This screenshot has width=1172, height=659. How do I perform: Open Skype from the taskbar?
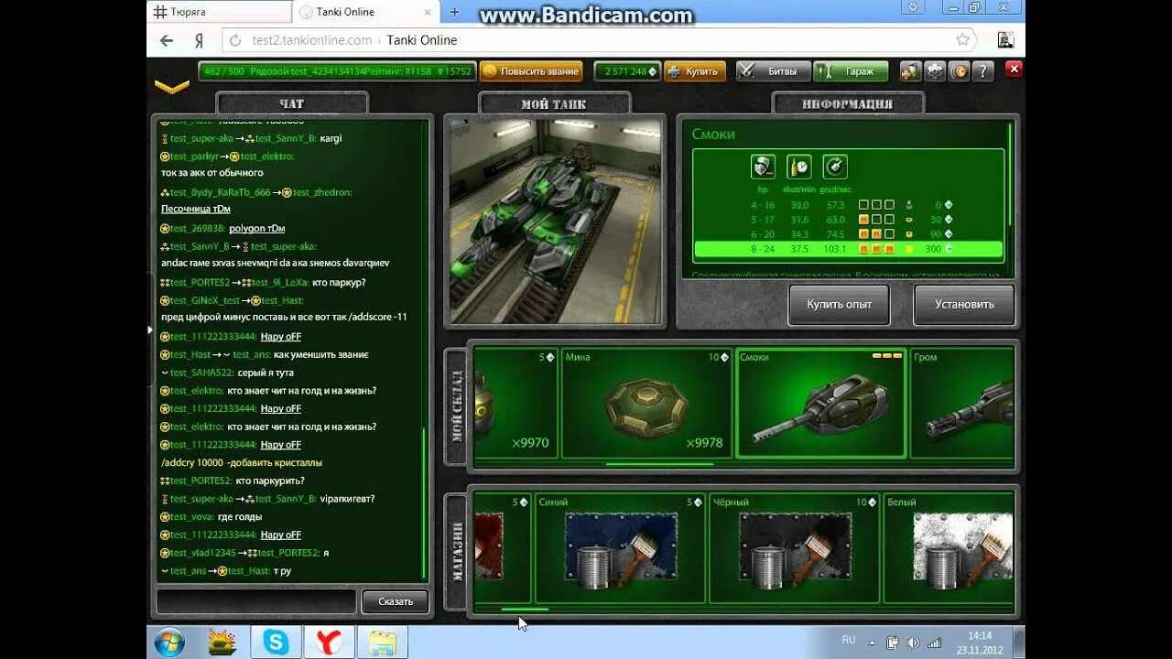[x=276, y=643]
